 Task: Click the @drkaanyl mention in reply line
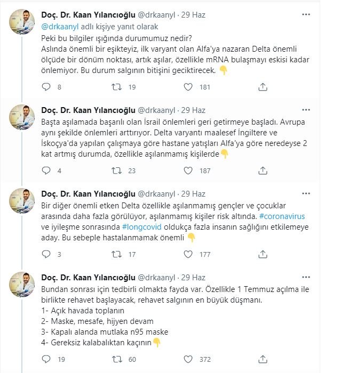tap(60, 27)
